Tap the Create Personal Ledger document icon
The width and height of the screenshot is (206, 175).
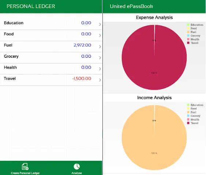point(25,167)
